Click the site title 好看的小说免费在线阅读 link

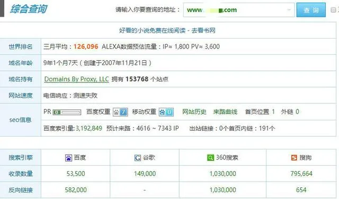(167, 31)
